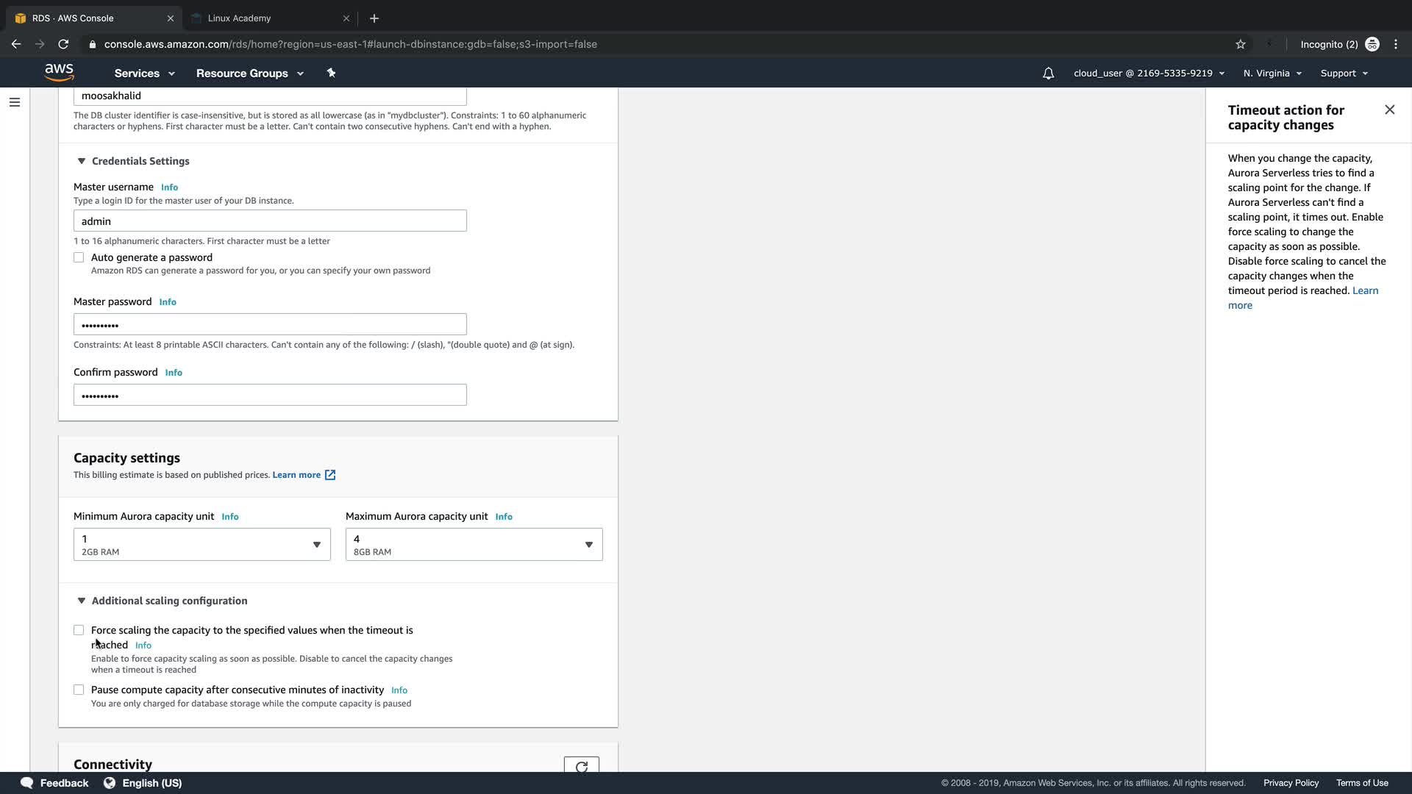
Task: Open Minimum Aurora capacity unit dropdown
Action: 202,544
